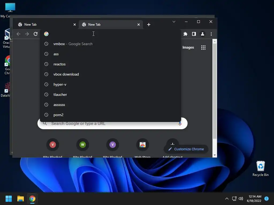Switch to the first New Tab

(47, 25)
